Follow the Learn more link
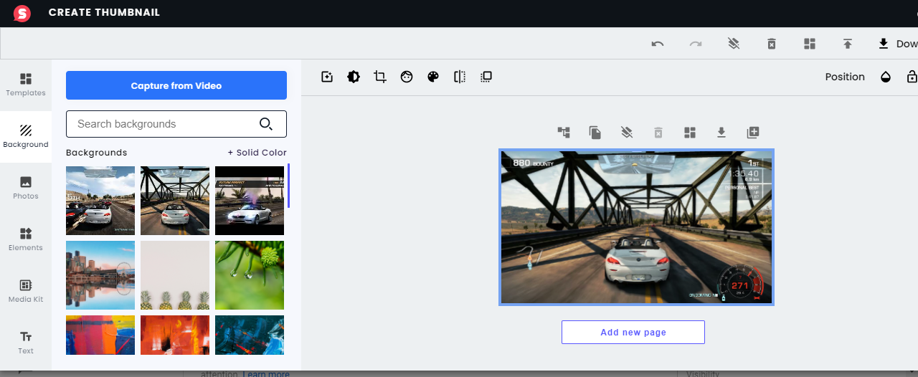The width and height of the screenshot is (918, 377). point(266,373)
